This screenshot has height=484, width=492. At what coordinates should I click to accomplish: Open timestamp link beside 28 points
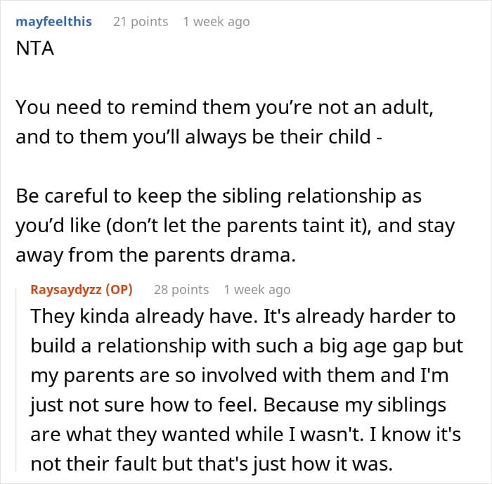pyautogui.click(x=257, y=289)
